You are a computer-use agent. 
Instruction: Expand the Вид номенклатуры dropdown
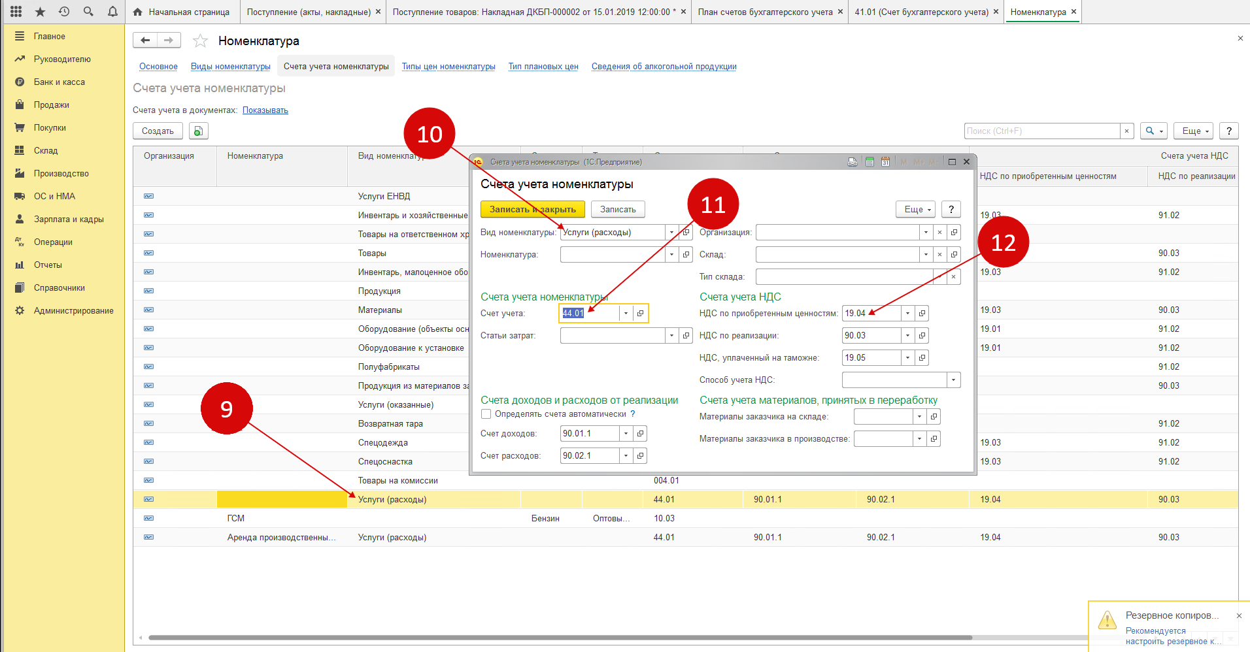(671, 233)
